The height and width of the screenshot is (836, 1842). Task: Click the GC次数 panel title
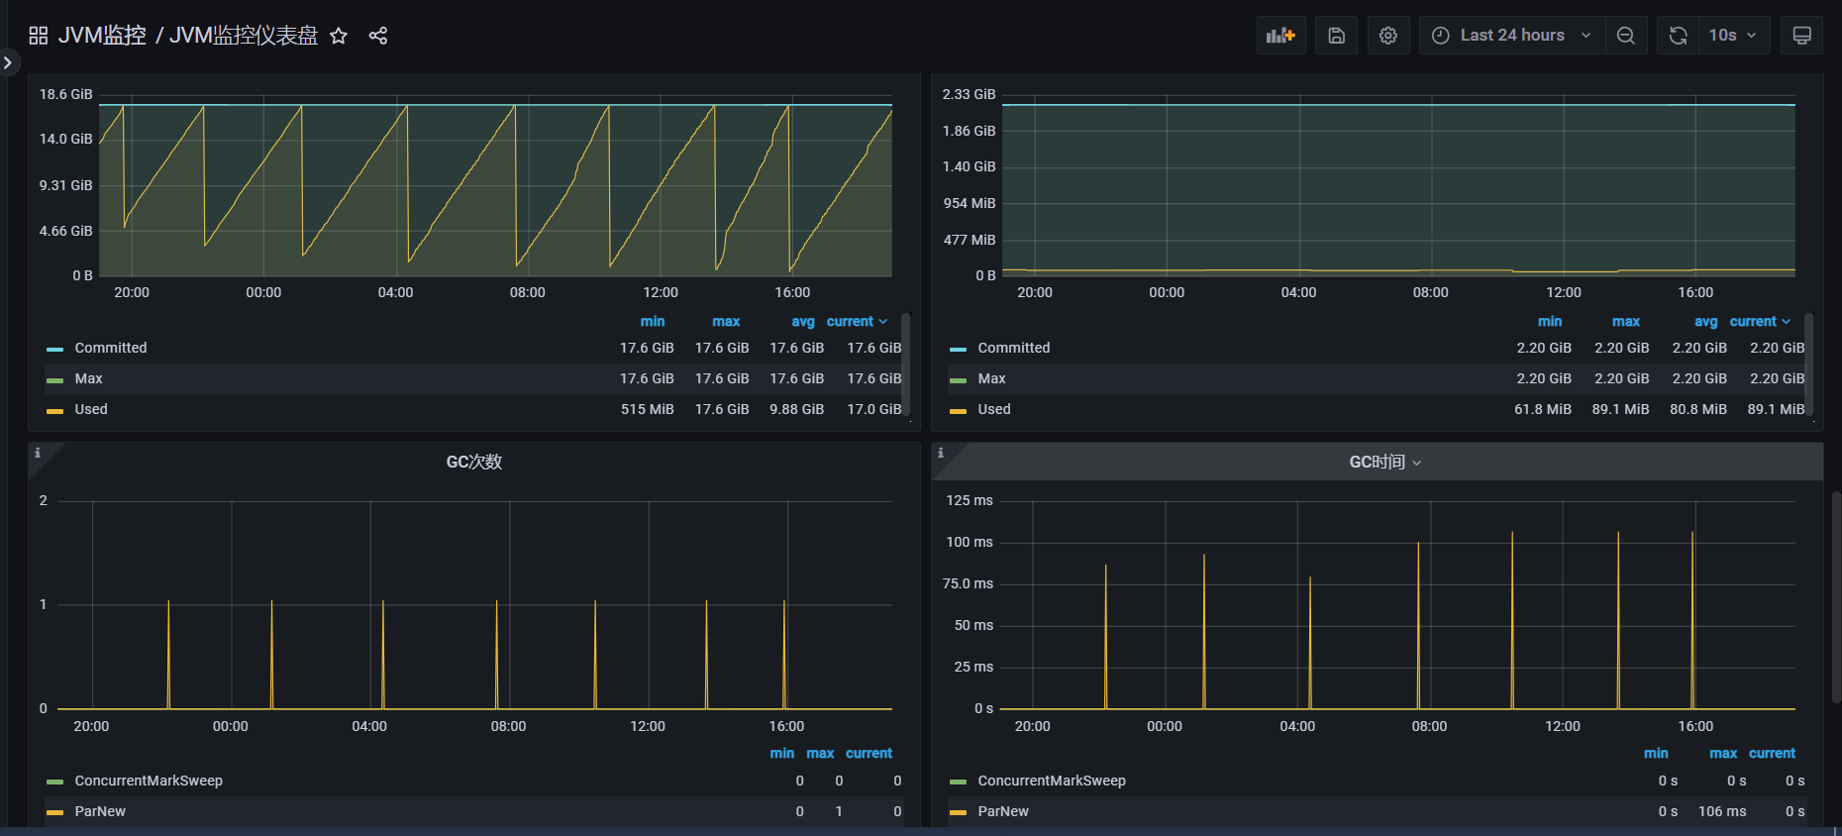click(x=474, y=463)
